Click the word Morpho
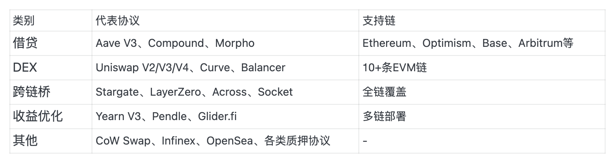The width and height of the screenshot is (615, 163). click(x=235, y=43)
